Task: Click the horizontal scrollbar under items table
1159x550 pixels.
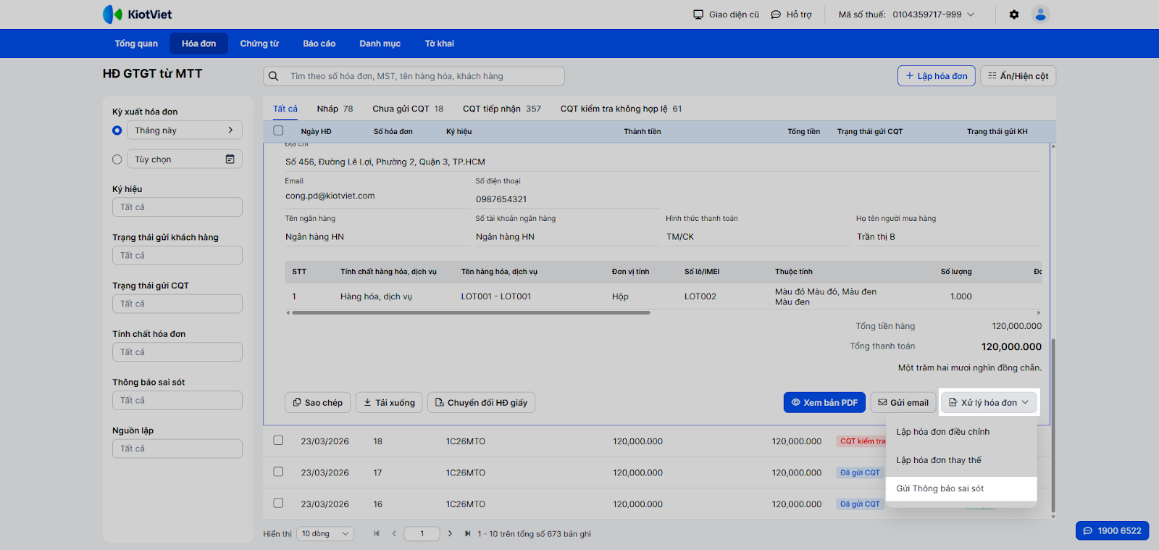Action: (471, 313)
